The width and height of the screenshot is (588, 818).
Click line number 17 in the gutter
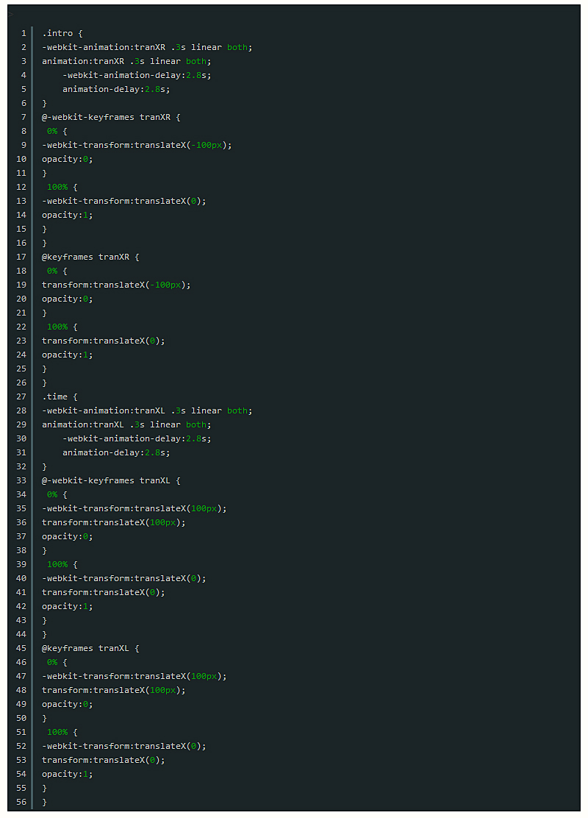(x=21, y=257)
